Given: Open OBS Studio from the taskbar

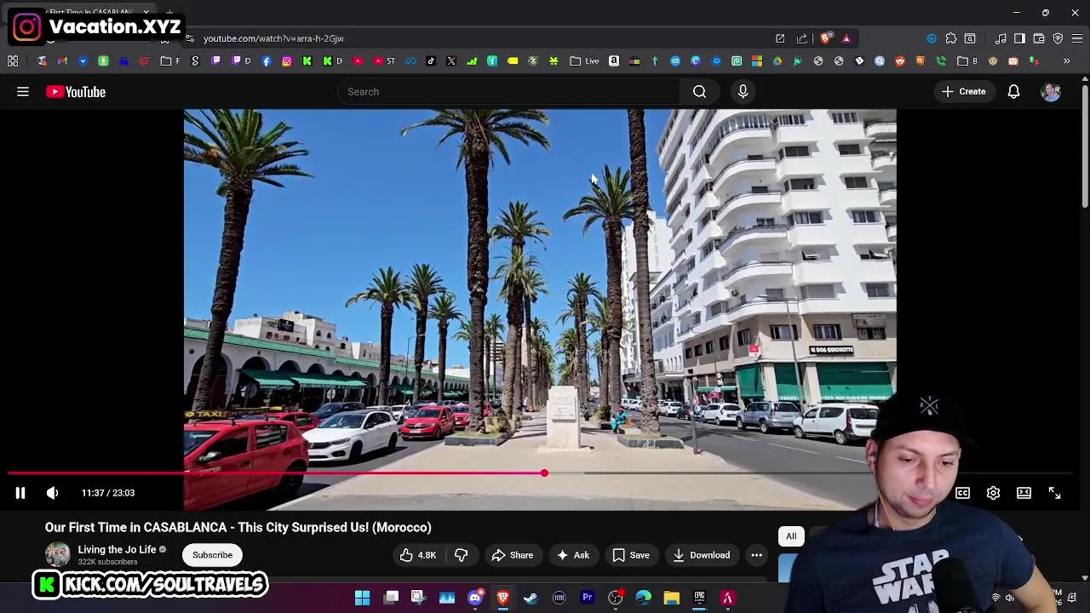Looking at the screenshot, I should 615,598.
